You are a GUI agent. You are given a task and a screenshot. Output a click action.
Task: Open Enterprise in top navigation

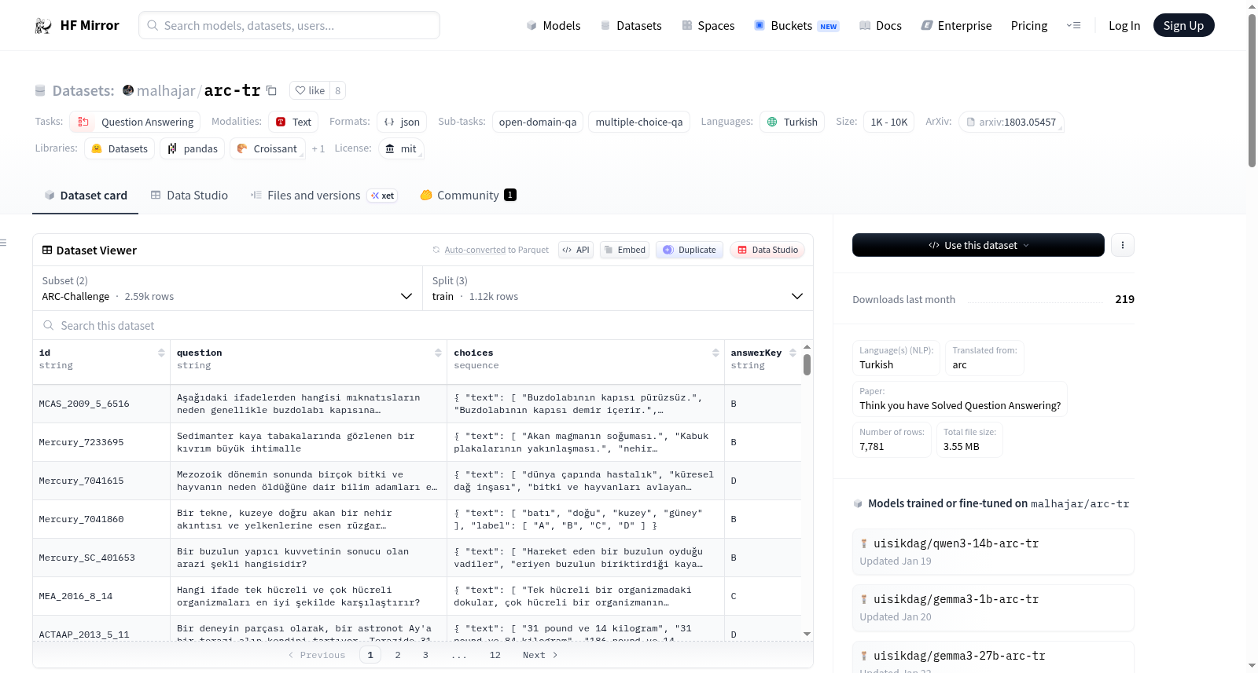click(956, 26)
